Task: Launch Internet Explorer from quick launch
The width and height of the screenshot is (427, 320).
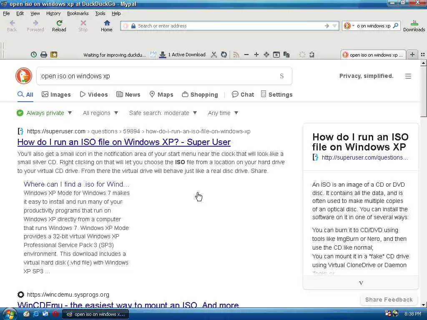Action: pyautogui.click(x=36, y=314)
